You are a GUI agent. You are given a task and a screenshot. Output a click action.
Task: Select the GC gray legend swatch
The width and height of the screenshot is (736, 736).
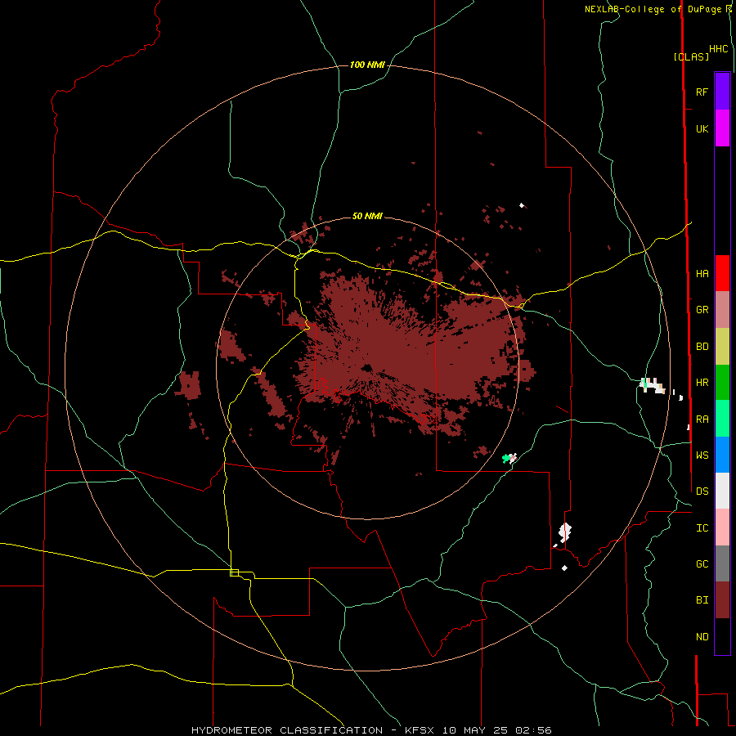[722, 563]
